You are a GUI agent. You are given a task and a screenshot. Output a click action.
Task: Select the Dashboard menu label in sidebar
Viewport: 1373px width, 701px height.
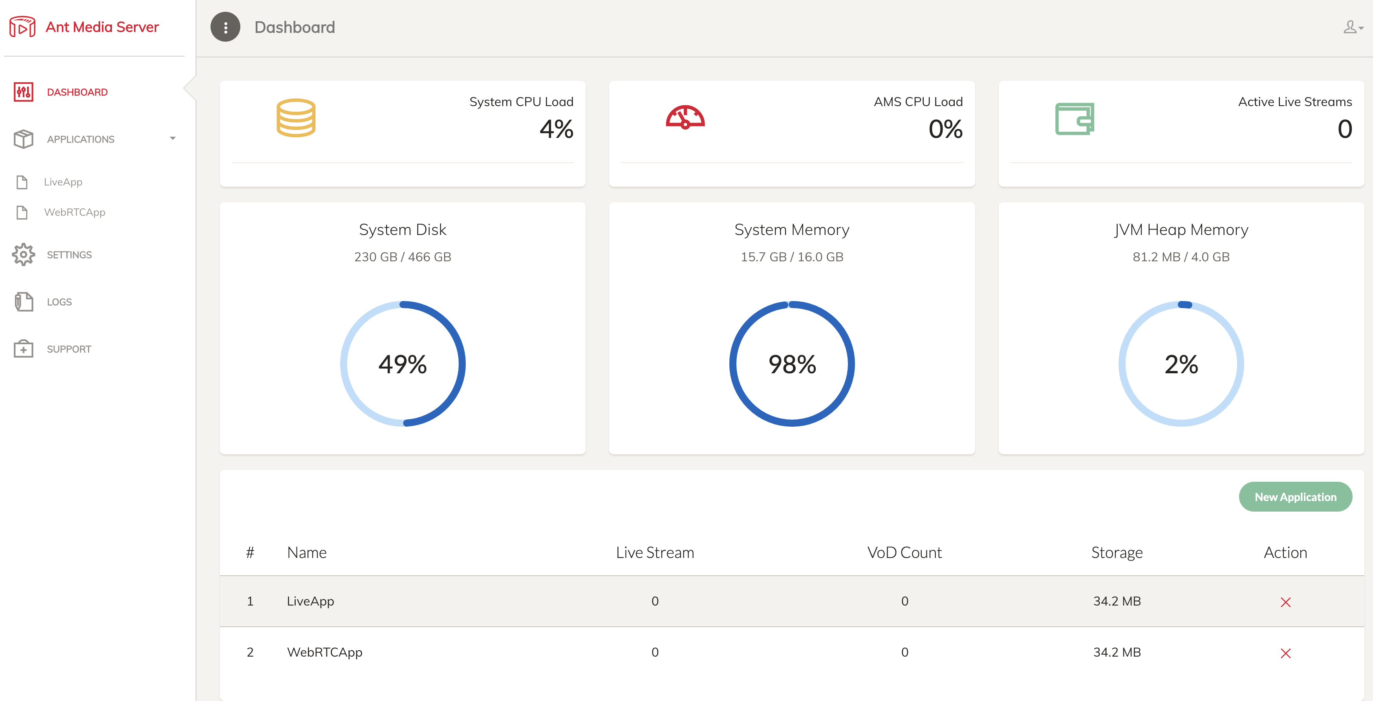(77, 92)
